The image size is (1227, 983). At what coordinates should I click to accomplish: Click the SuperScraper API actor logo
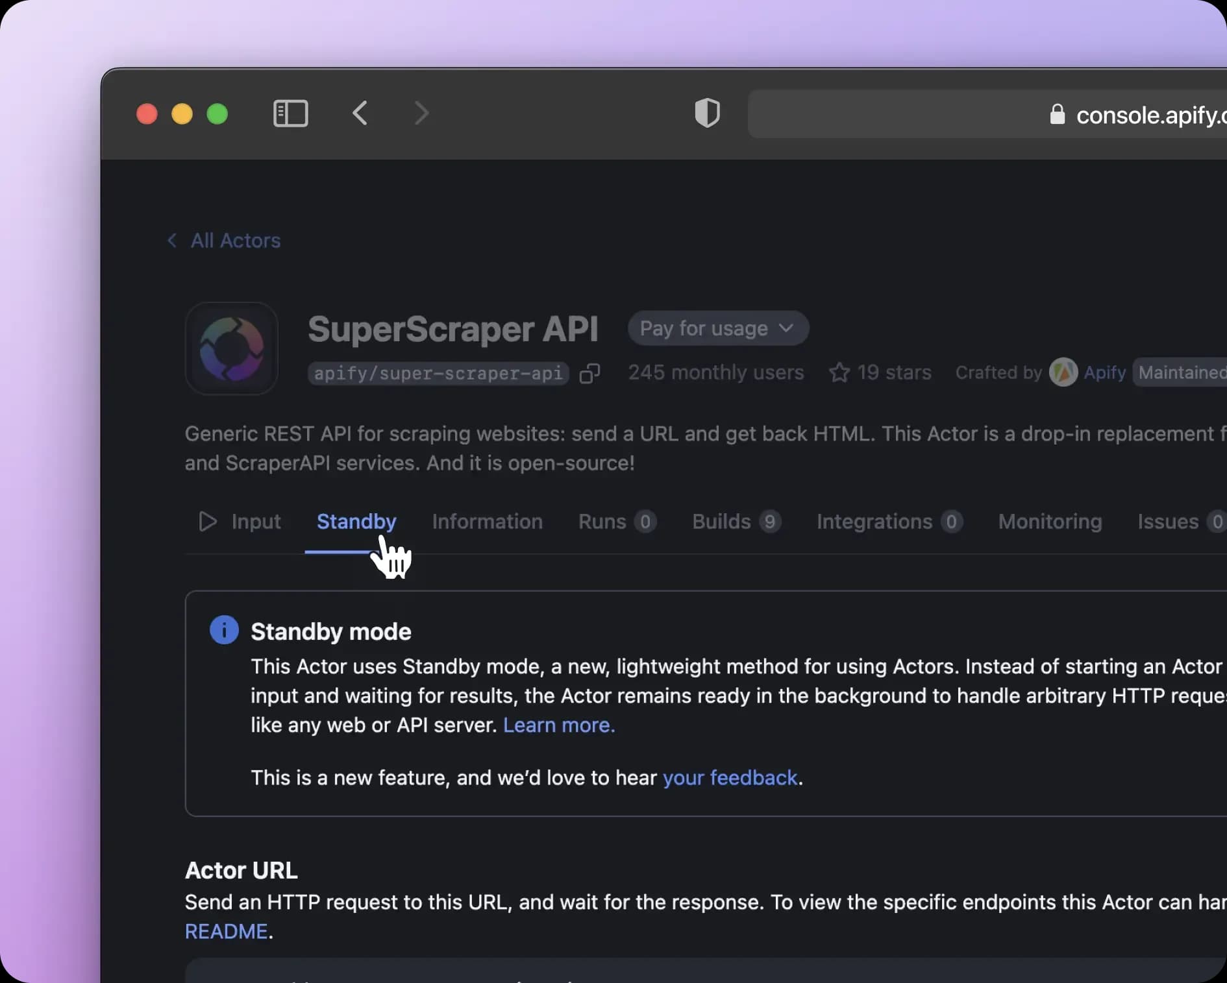(x=232, y=348)
